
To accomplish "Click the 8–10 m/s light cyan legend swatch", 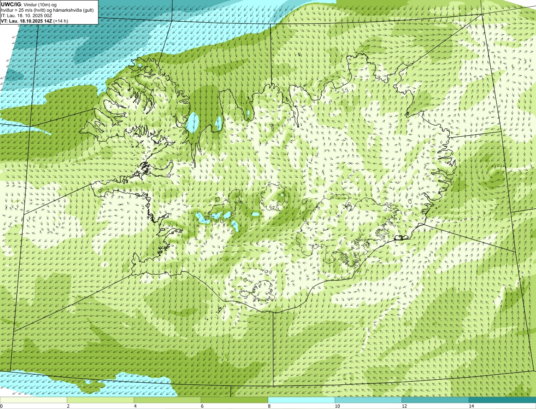I will point(301,400).
